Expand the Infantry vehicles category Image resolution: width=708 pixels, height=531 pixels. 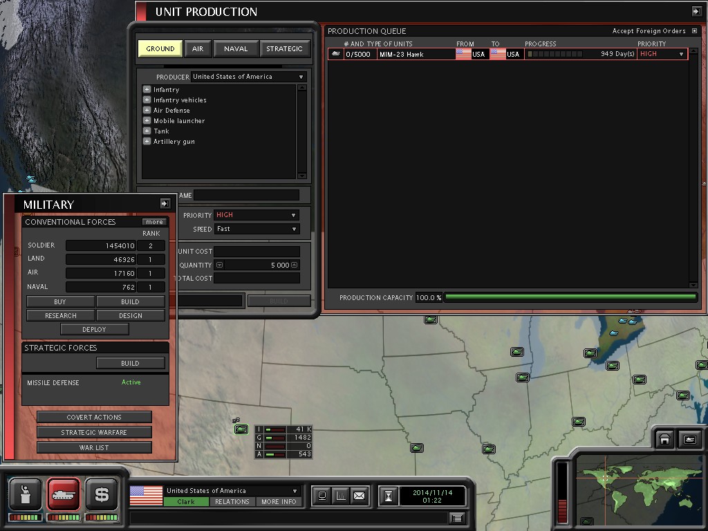[x=147, y=100]
